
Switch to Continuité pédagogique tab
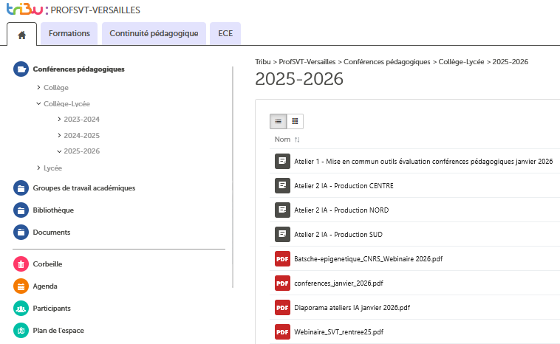tap(154, 33)
